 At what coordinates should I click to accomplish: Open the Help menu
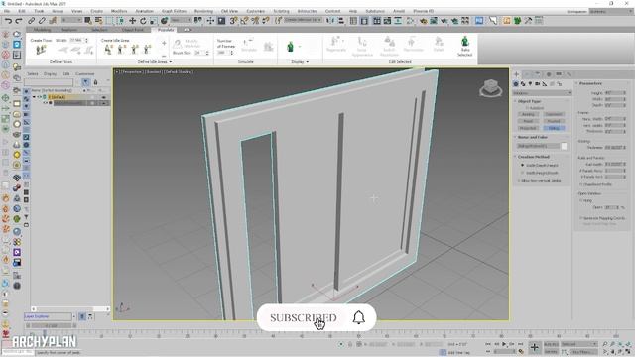(x=353, y=11)
